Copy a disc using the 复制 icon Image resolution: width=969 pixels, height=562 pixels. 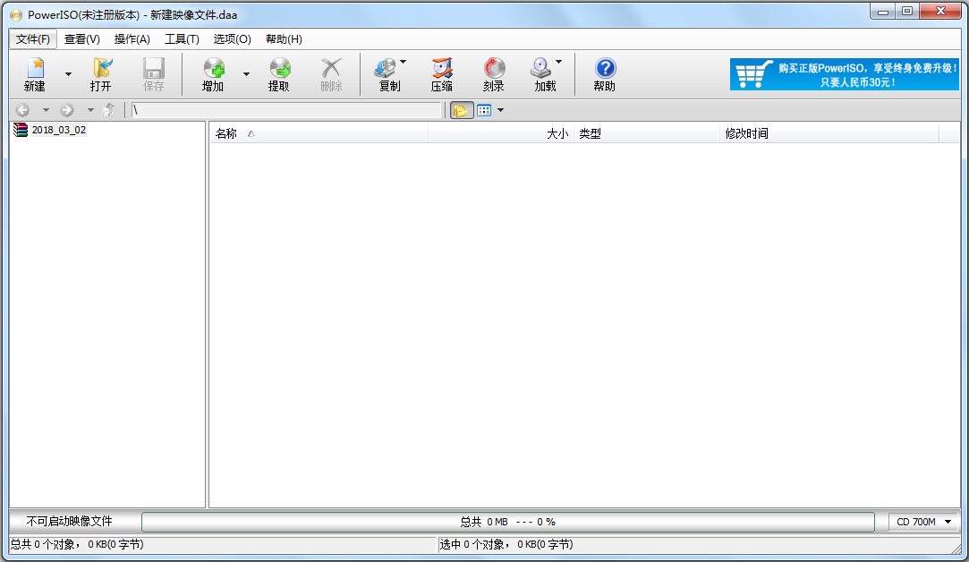[x=388, y=73]
